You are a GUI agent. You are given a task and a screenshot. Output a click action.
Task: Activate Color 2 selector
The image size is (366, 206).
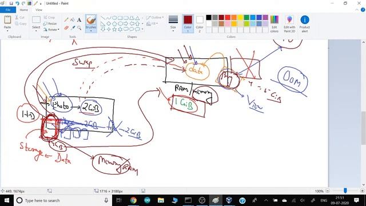click(200, 23)
